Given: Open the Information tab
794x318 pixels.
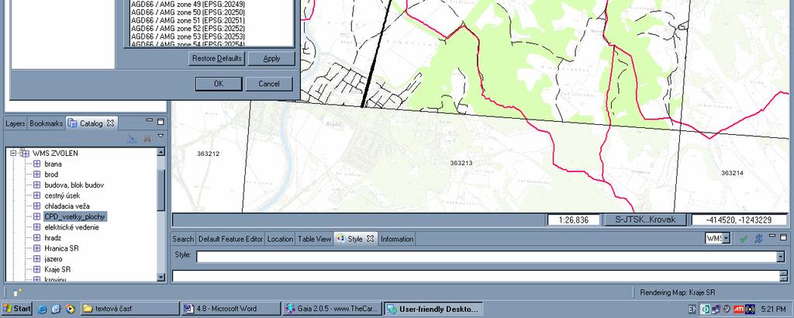Looking at the screenshot, I should click(397, 239).
